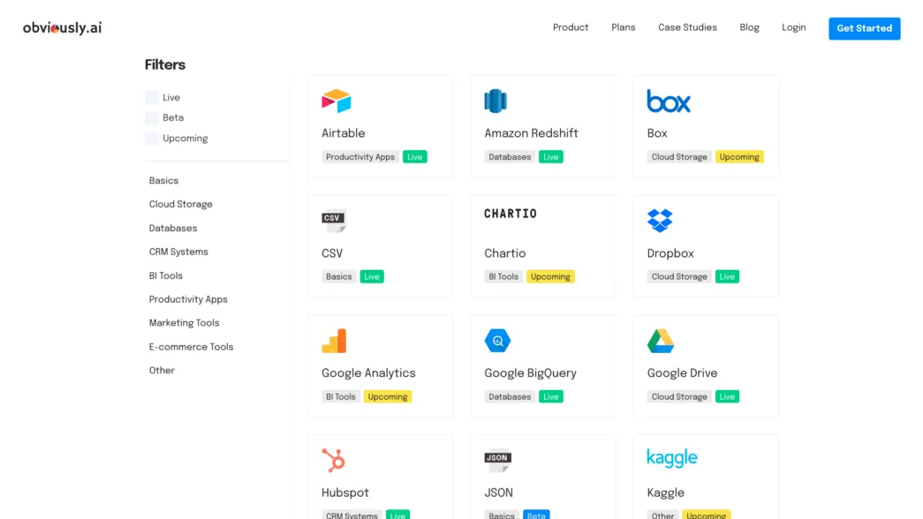This screenshot has height=519, width=923.
Task: Click the JSON card title
Action: coord(498,493)
